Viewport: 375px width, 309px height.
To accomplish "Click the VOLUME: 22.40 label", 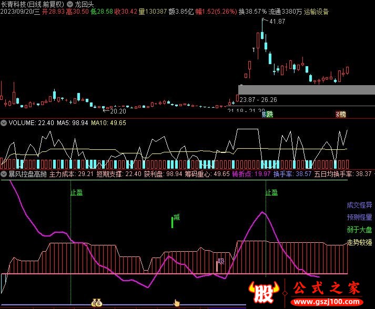I will click(x=32, y=123).
